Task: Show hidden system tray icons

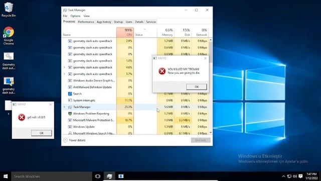Action: coord(283,176)
